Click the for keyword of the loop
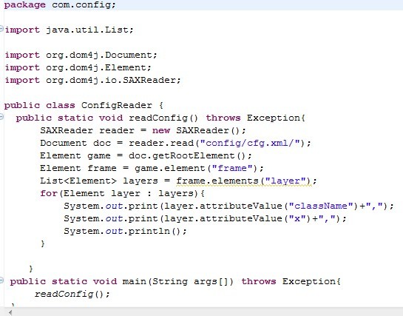 pos(49,193)
